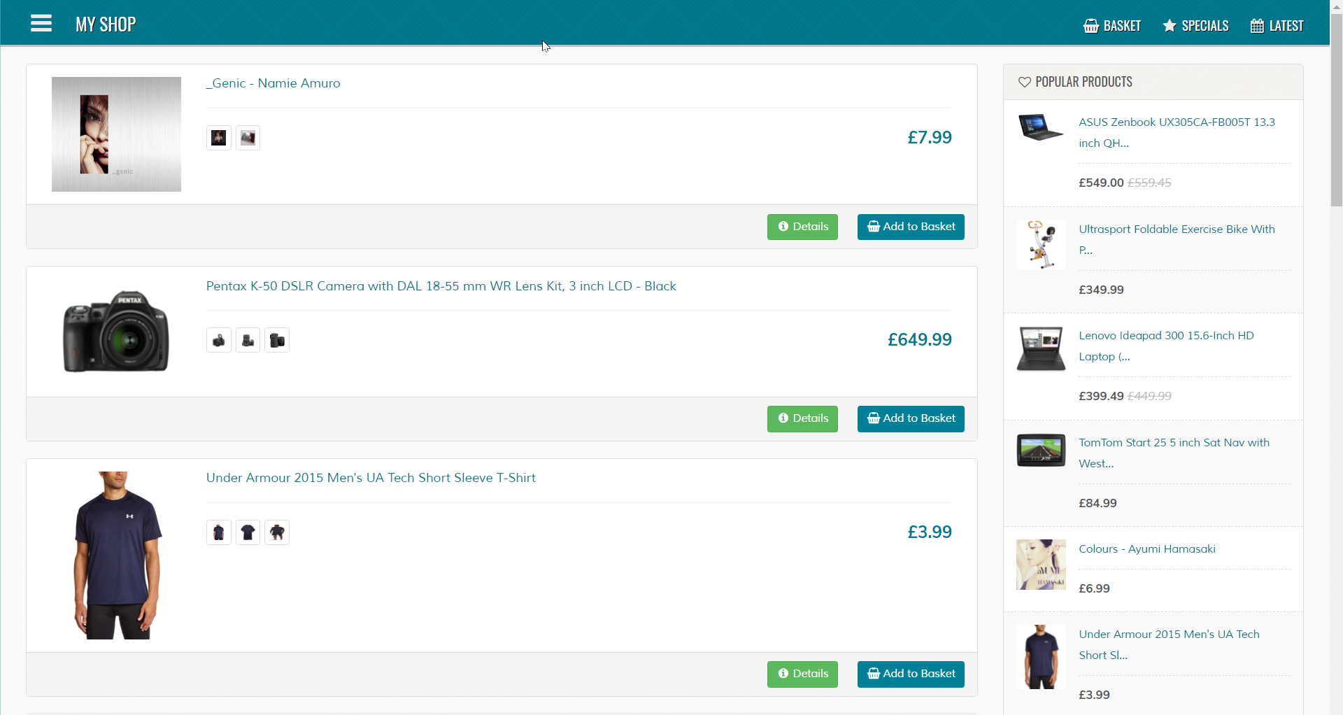
Task: Click the scrollbar up arrow
Action: [x=1336, y=6]
